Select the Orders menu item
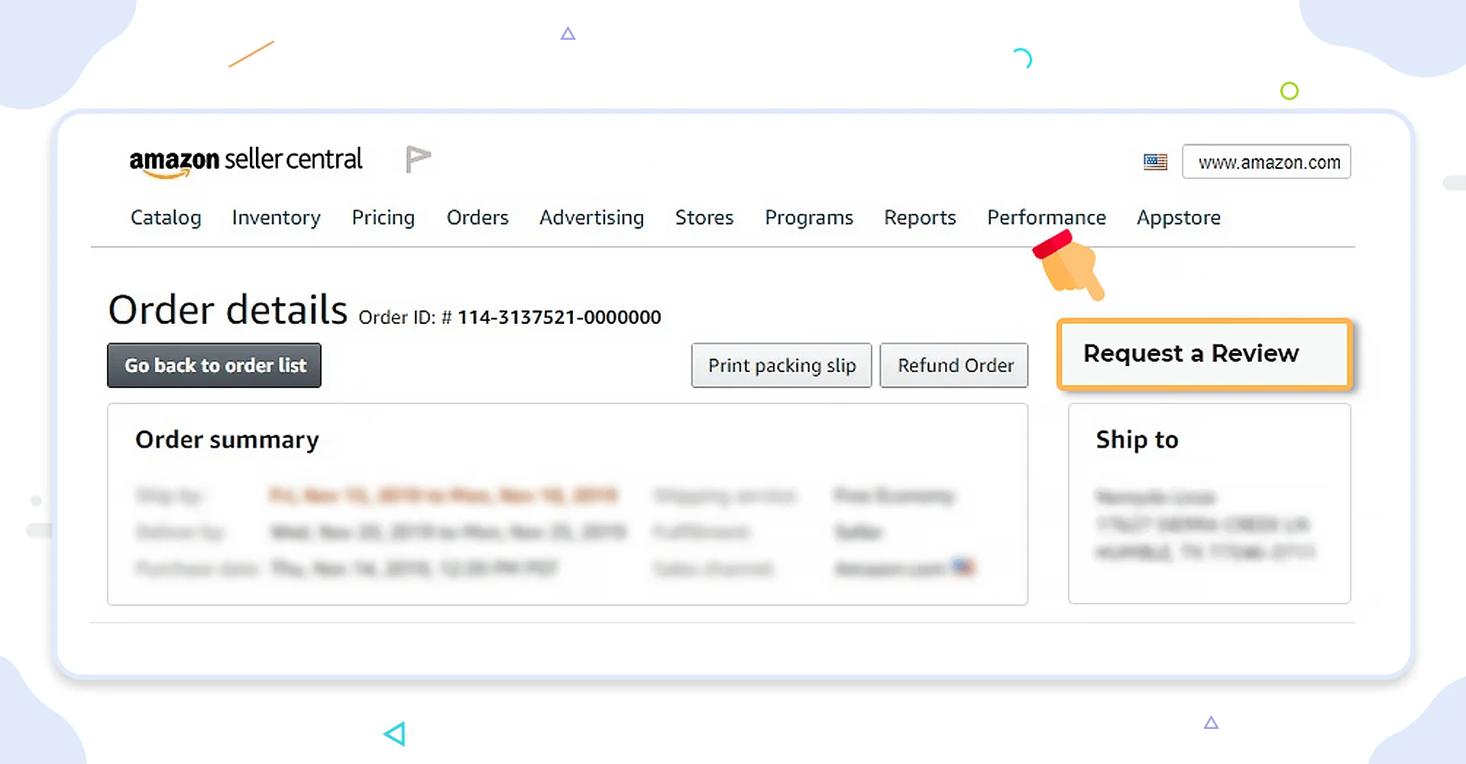Image resolution: width=1466 pixels, height=764 pixels. click(x=477, y=218)
